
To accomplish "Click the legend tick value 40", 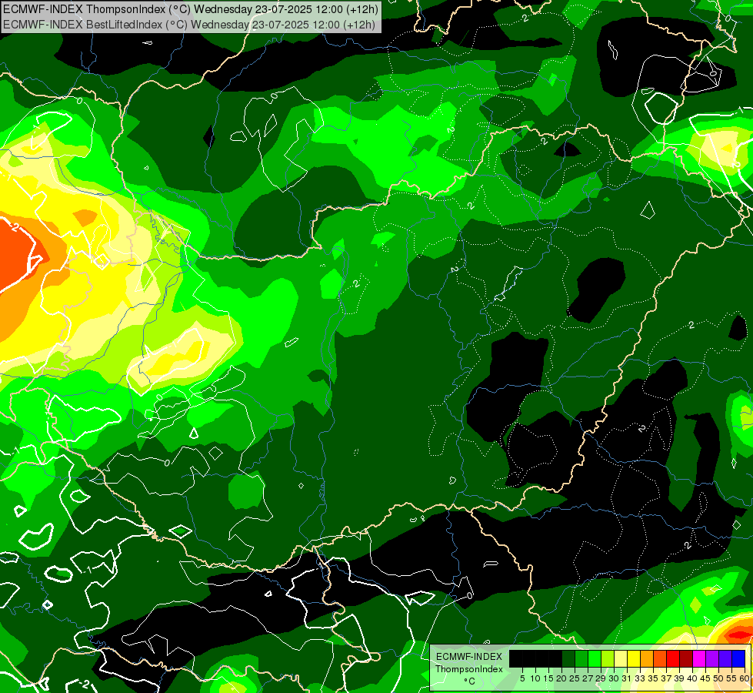I will point(692,678).
